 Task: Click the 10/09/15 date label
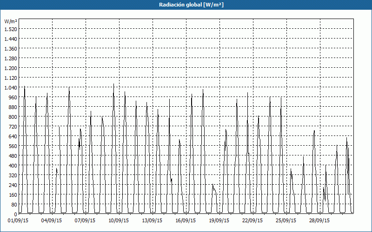[x=119, y=221]
